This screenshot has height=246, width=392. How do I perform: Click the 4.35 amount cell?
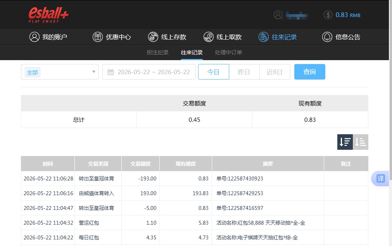point(151,237)
